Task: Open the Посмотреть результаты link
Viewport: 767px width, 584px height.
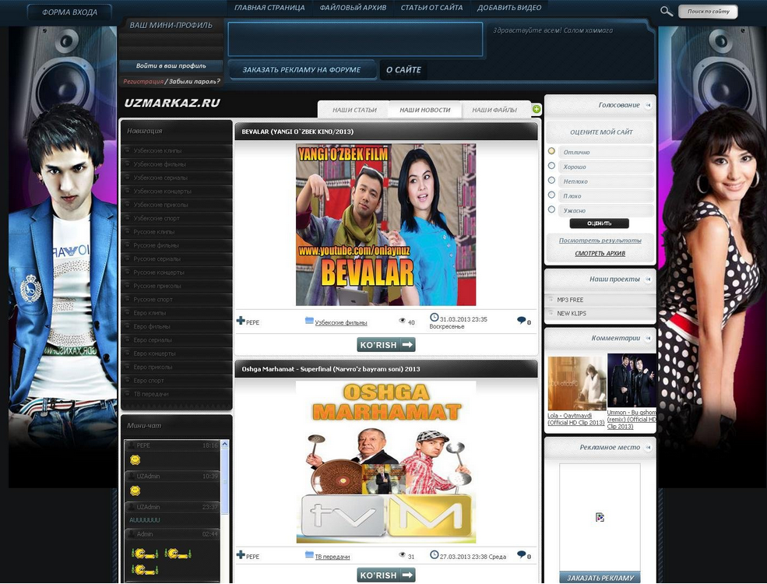Action: 600,241
